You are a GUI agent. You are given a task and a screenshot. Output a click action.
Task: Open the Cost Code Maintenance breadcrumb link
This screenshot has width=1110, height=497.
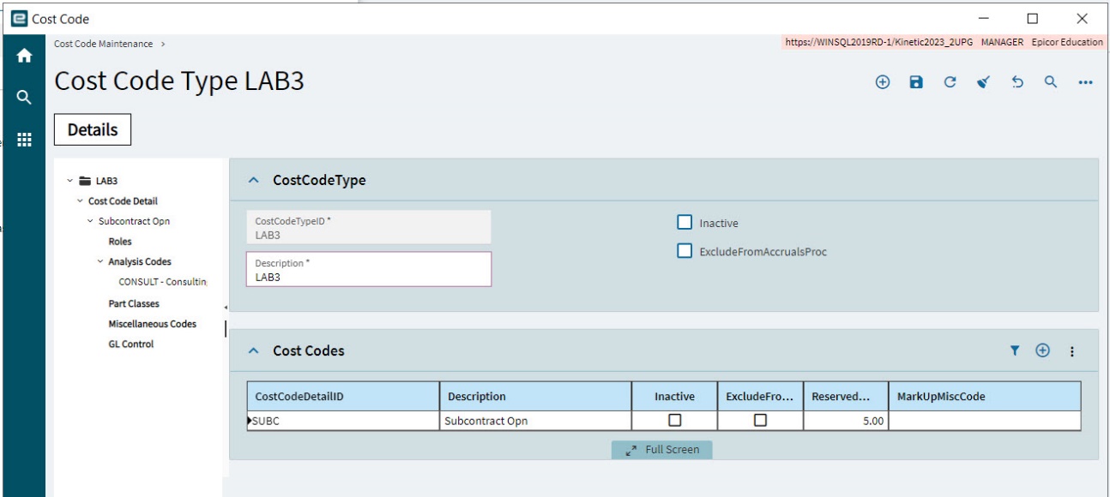[103, 44]
